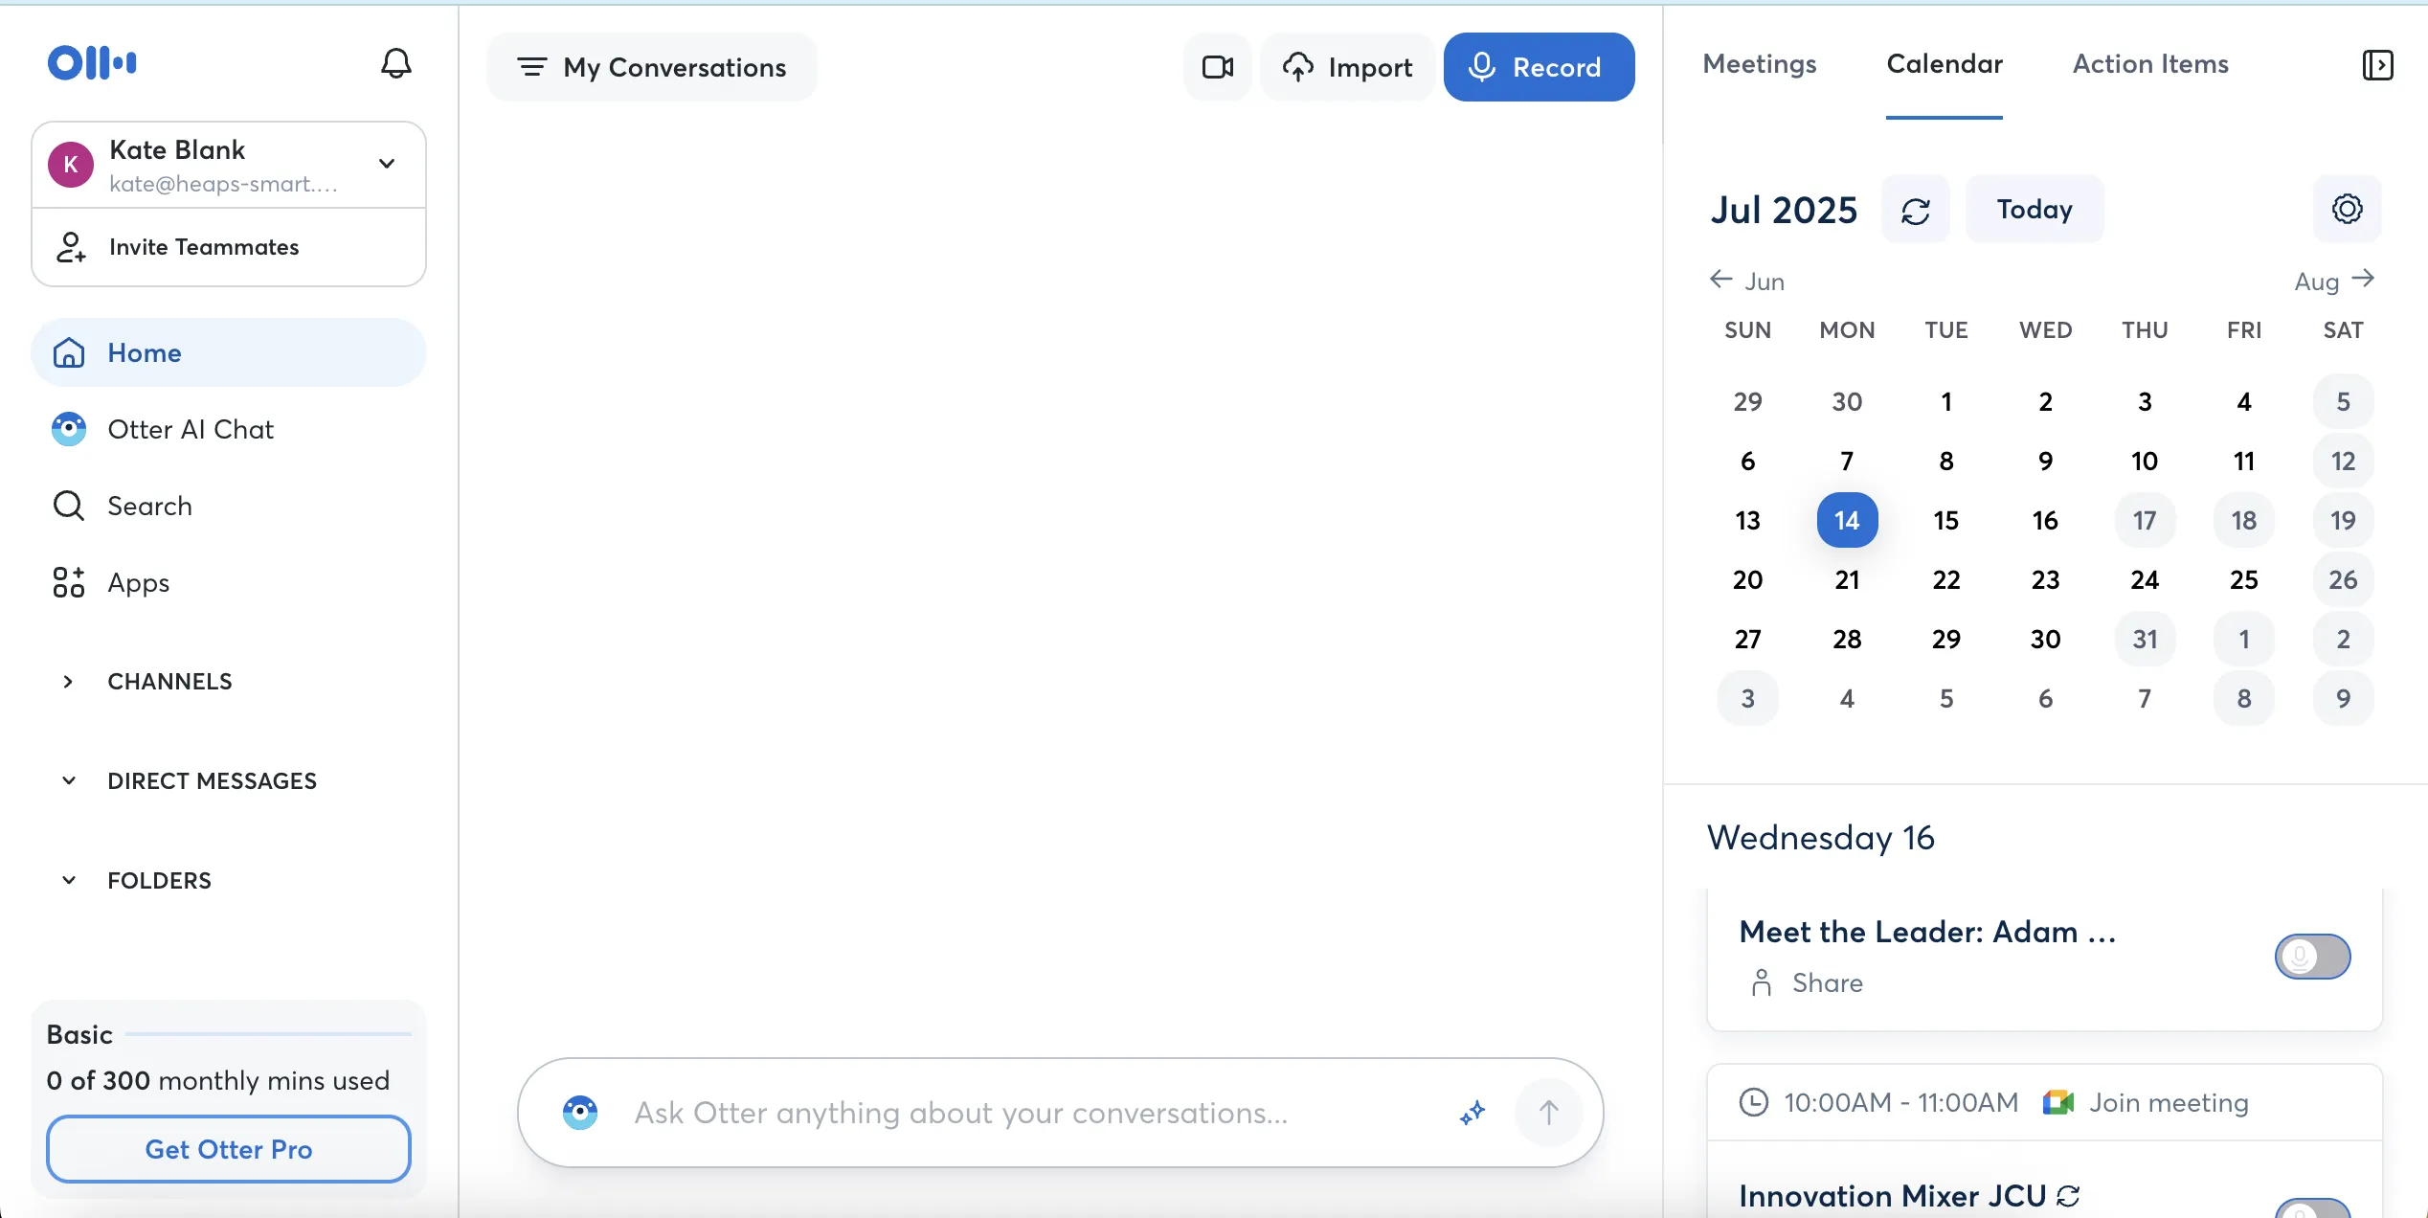This screenshot has height=1218, width=2428.
Task: Go to previous month Jun
Action: pos(1747,281)
